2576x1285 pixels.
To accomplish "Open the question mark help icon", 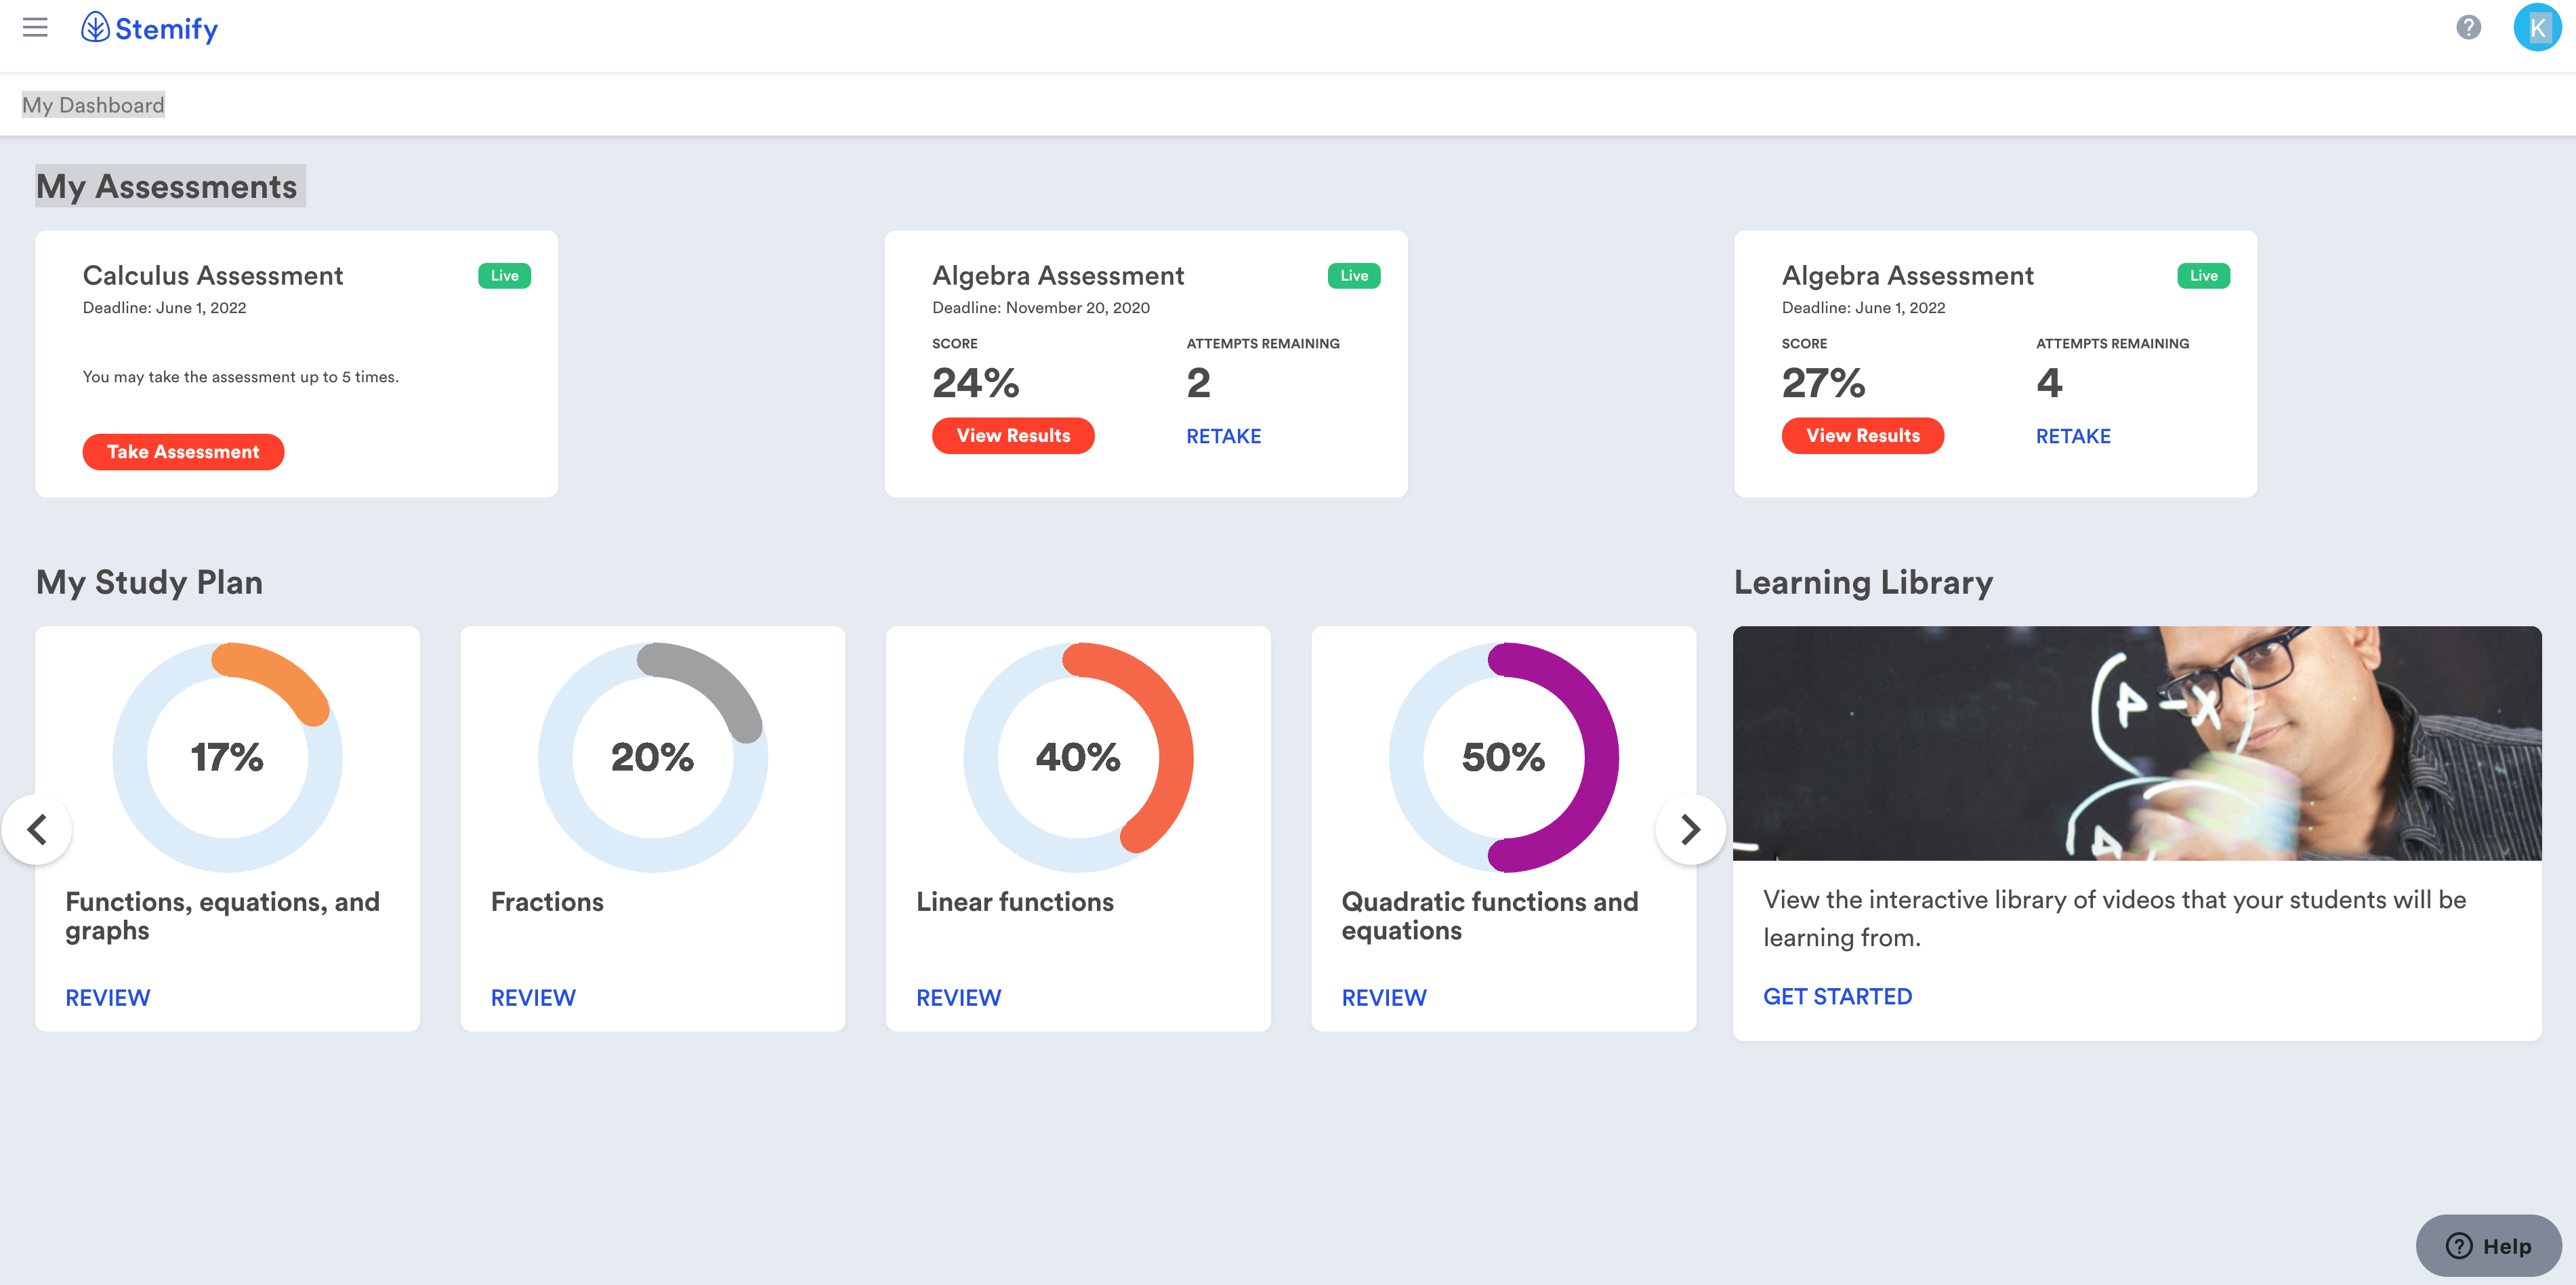I will coord(2468,28).
